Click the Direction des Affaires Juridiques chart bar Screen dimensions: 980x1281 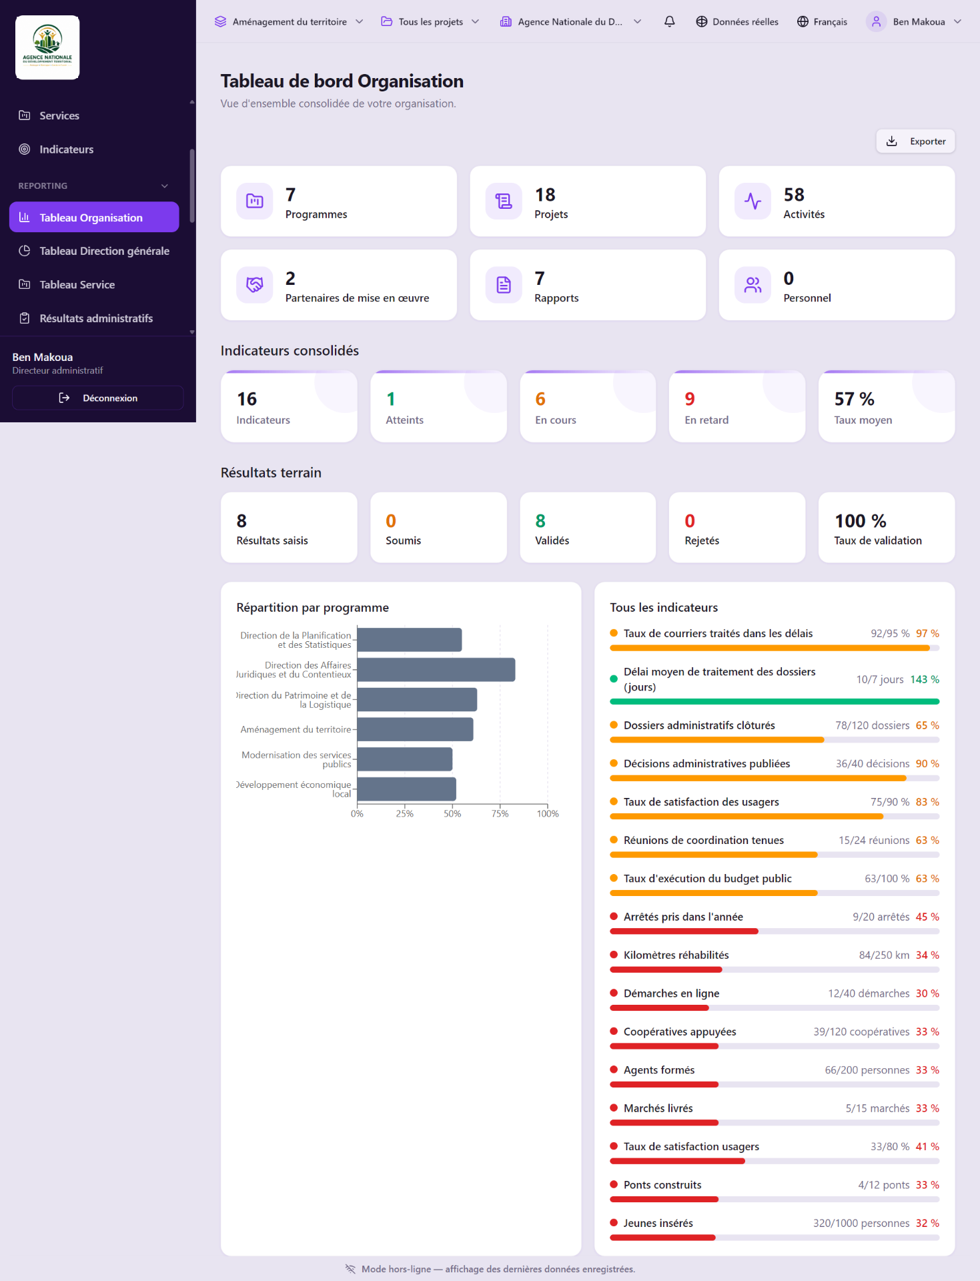[436, 670]
